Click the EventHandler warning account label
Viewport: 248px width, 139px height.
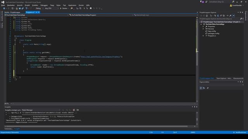[x=237, y=5]
